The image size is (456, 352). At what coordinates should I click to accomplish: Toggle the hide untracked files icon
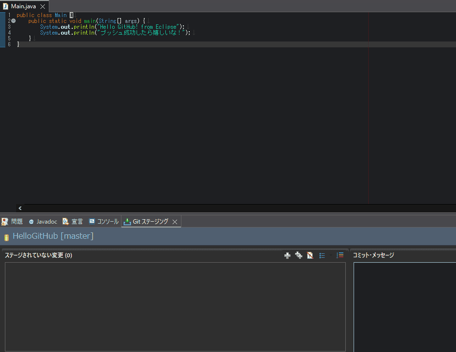pos(310,255)
